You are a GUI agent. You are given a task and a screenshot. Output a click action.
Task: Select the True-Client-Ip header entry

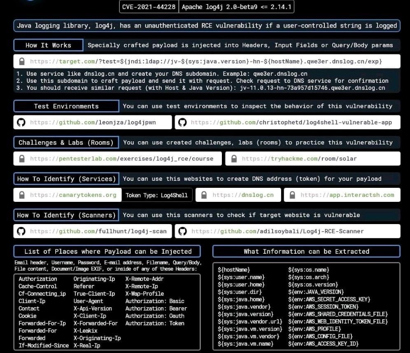click(94, 294)
